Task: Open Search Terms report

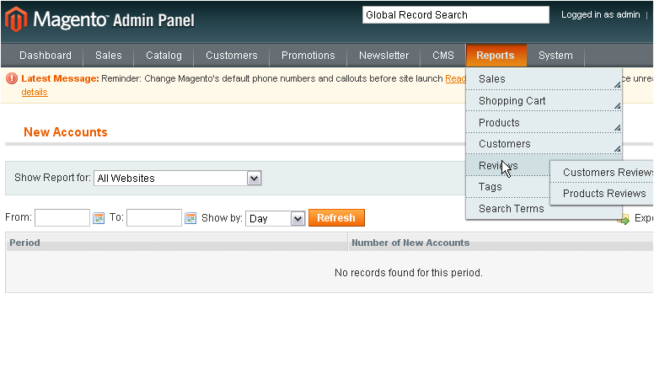Action: point(512,209)
